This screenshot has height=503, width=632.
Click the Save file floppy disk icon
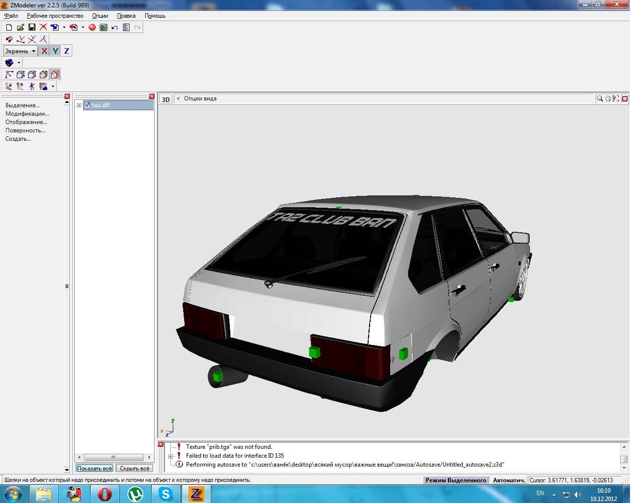click(32, 28)
